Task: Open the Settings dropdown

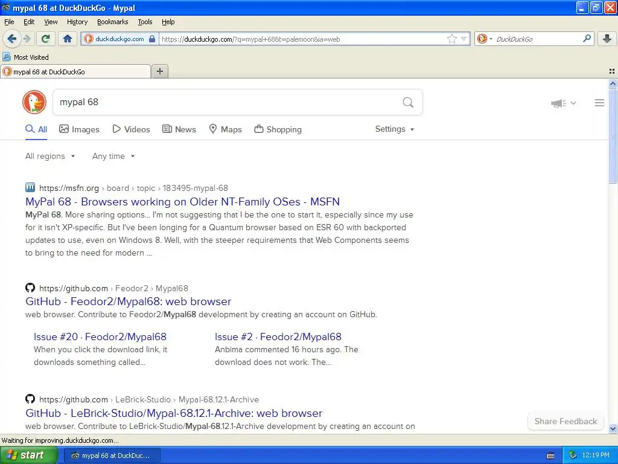Action: [395, 129]
